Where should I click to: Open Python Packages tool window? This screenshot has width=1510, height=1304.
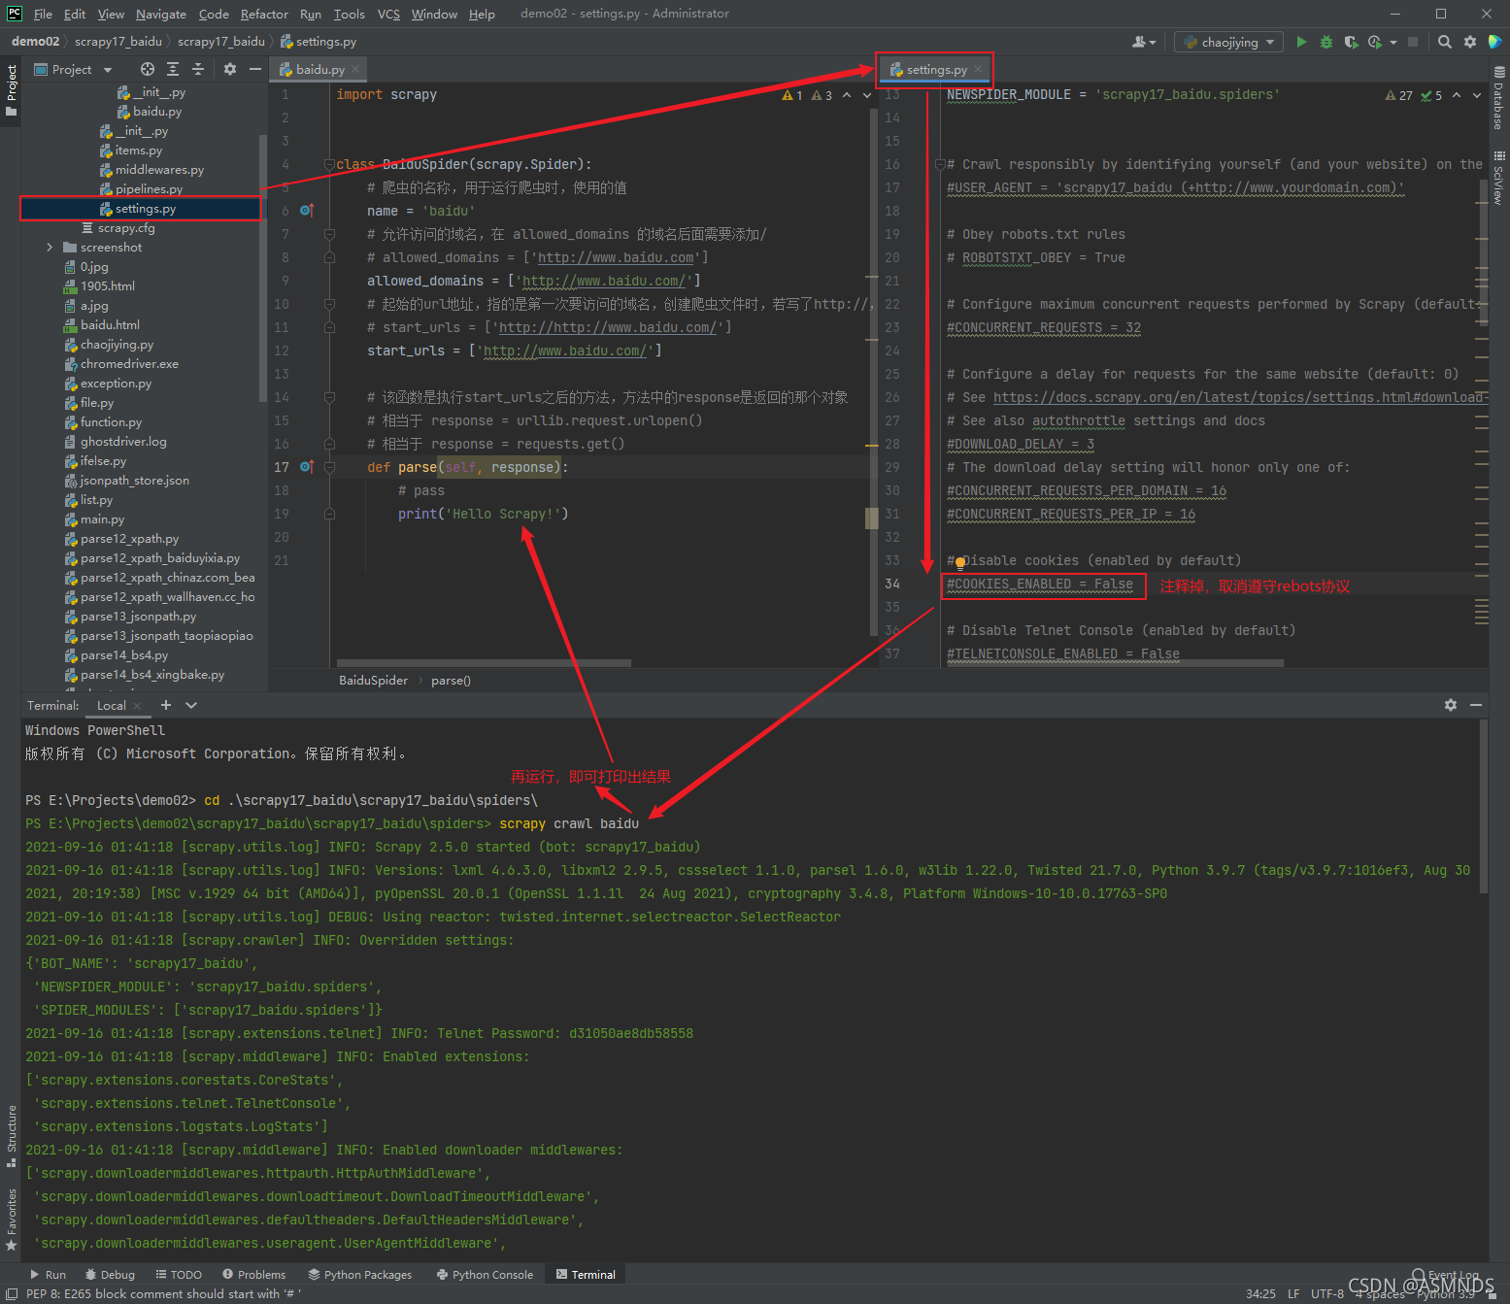tap(360, 1274)
